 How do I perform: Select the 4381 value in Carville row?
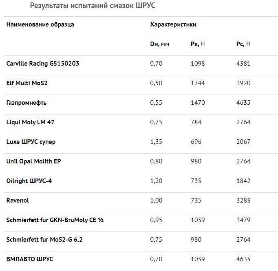243,64
